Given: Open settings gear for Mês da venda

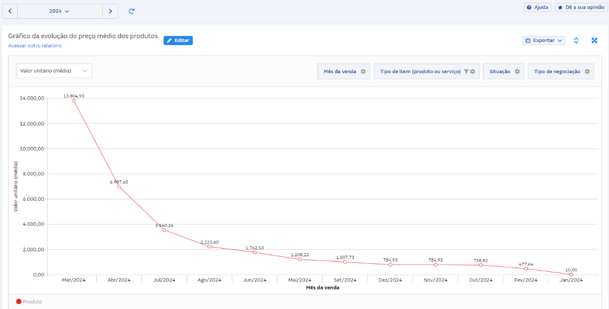Looking at the screenshot, I should coord(363,72).
